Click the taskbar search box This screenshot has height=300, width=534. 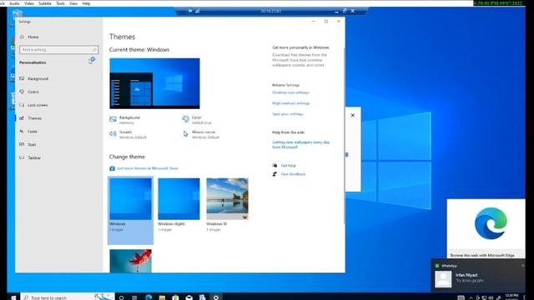[x=68, y=297]
